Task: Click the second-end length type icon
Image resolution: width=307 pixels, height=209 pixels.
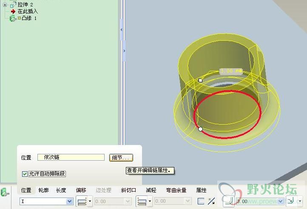Action: pos(142,201)
